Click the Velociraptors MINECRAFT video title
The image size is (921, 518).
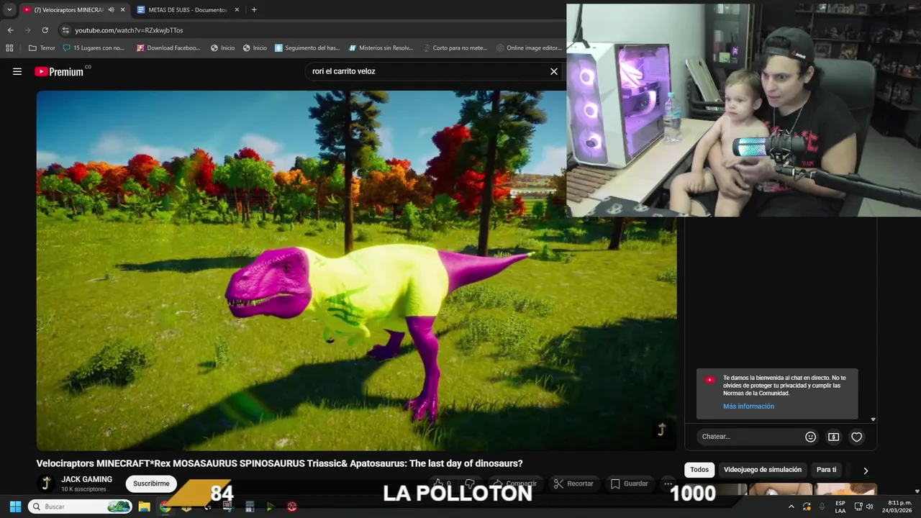(279, 463)
